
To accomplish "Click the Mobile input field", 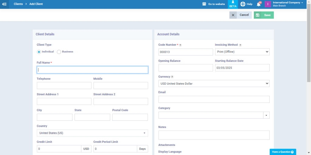I will pyautogui.click(x=121, y=86).
